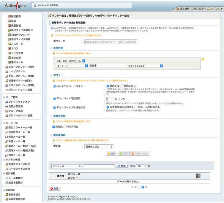Click yellow add-condition icon beside condition box
This screenshot has height=203, width=224.
tap(203, 59)
